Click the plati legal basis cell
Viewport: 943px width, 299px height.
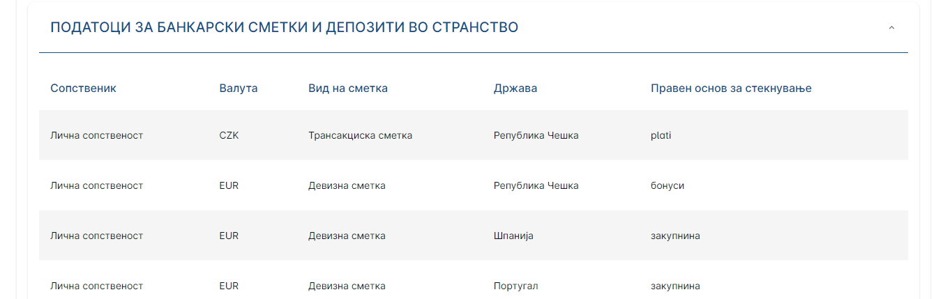coord(661,135)
